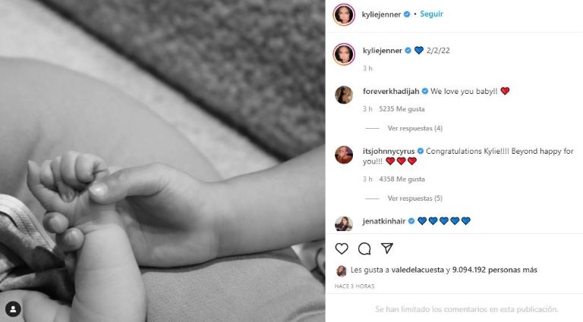Open valedelacuesta's small avatar near likes
The height and width of the screenshot is (322, 583).
[341, 270]
